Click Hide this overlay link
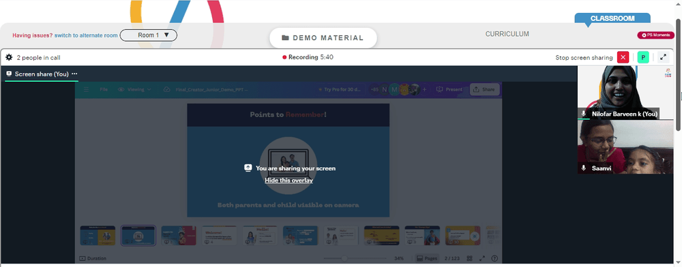Image resolution: width=682 pixels, height=267 pixels. (x=288, y=180)
